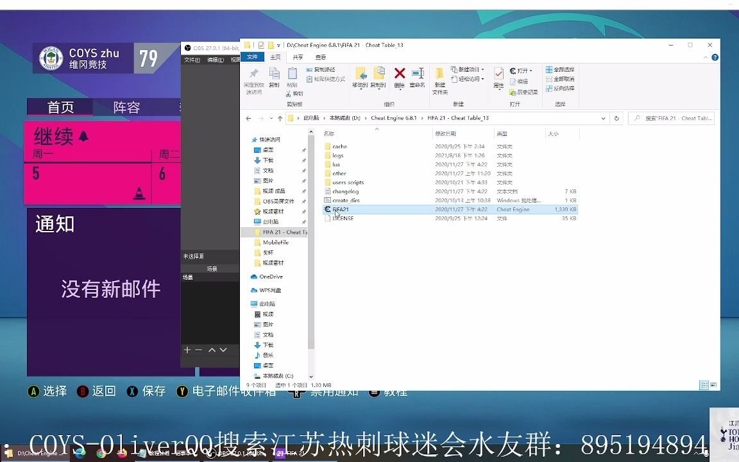
Task: Open quick access toolbar customize dropdown
Action: pyautogui.click(x=278, y=46)
